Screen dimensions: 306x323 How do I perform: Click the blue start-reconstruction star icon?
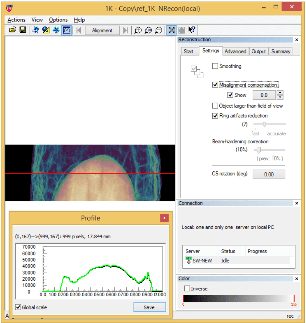35,30
